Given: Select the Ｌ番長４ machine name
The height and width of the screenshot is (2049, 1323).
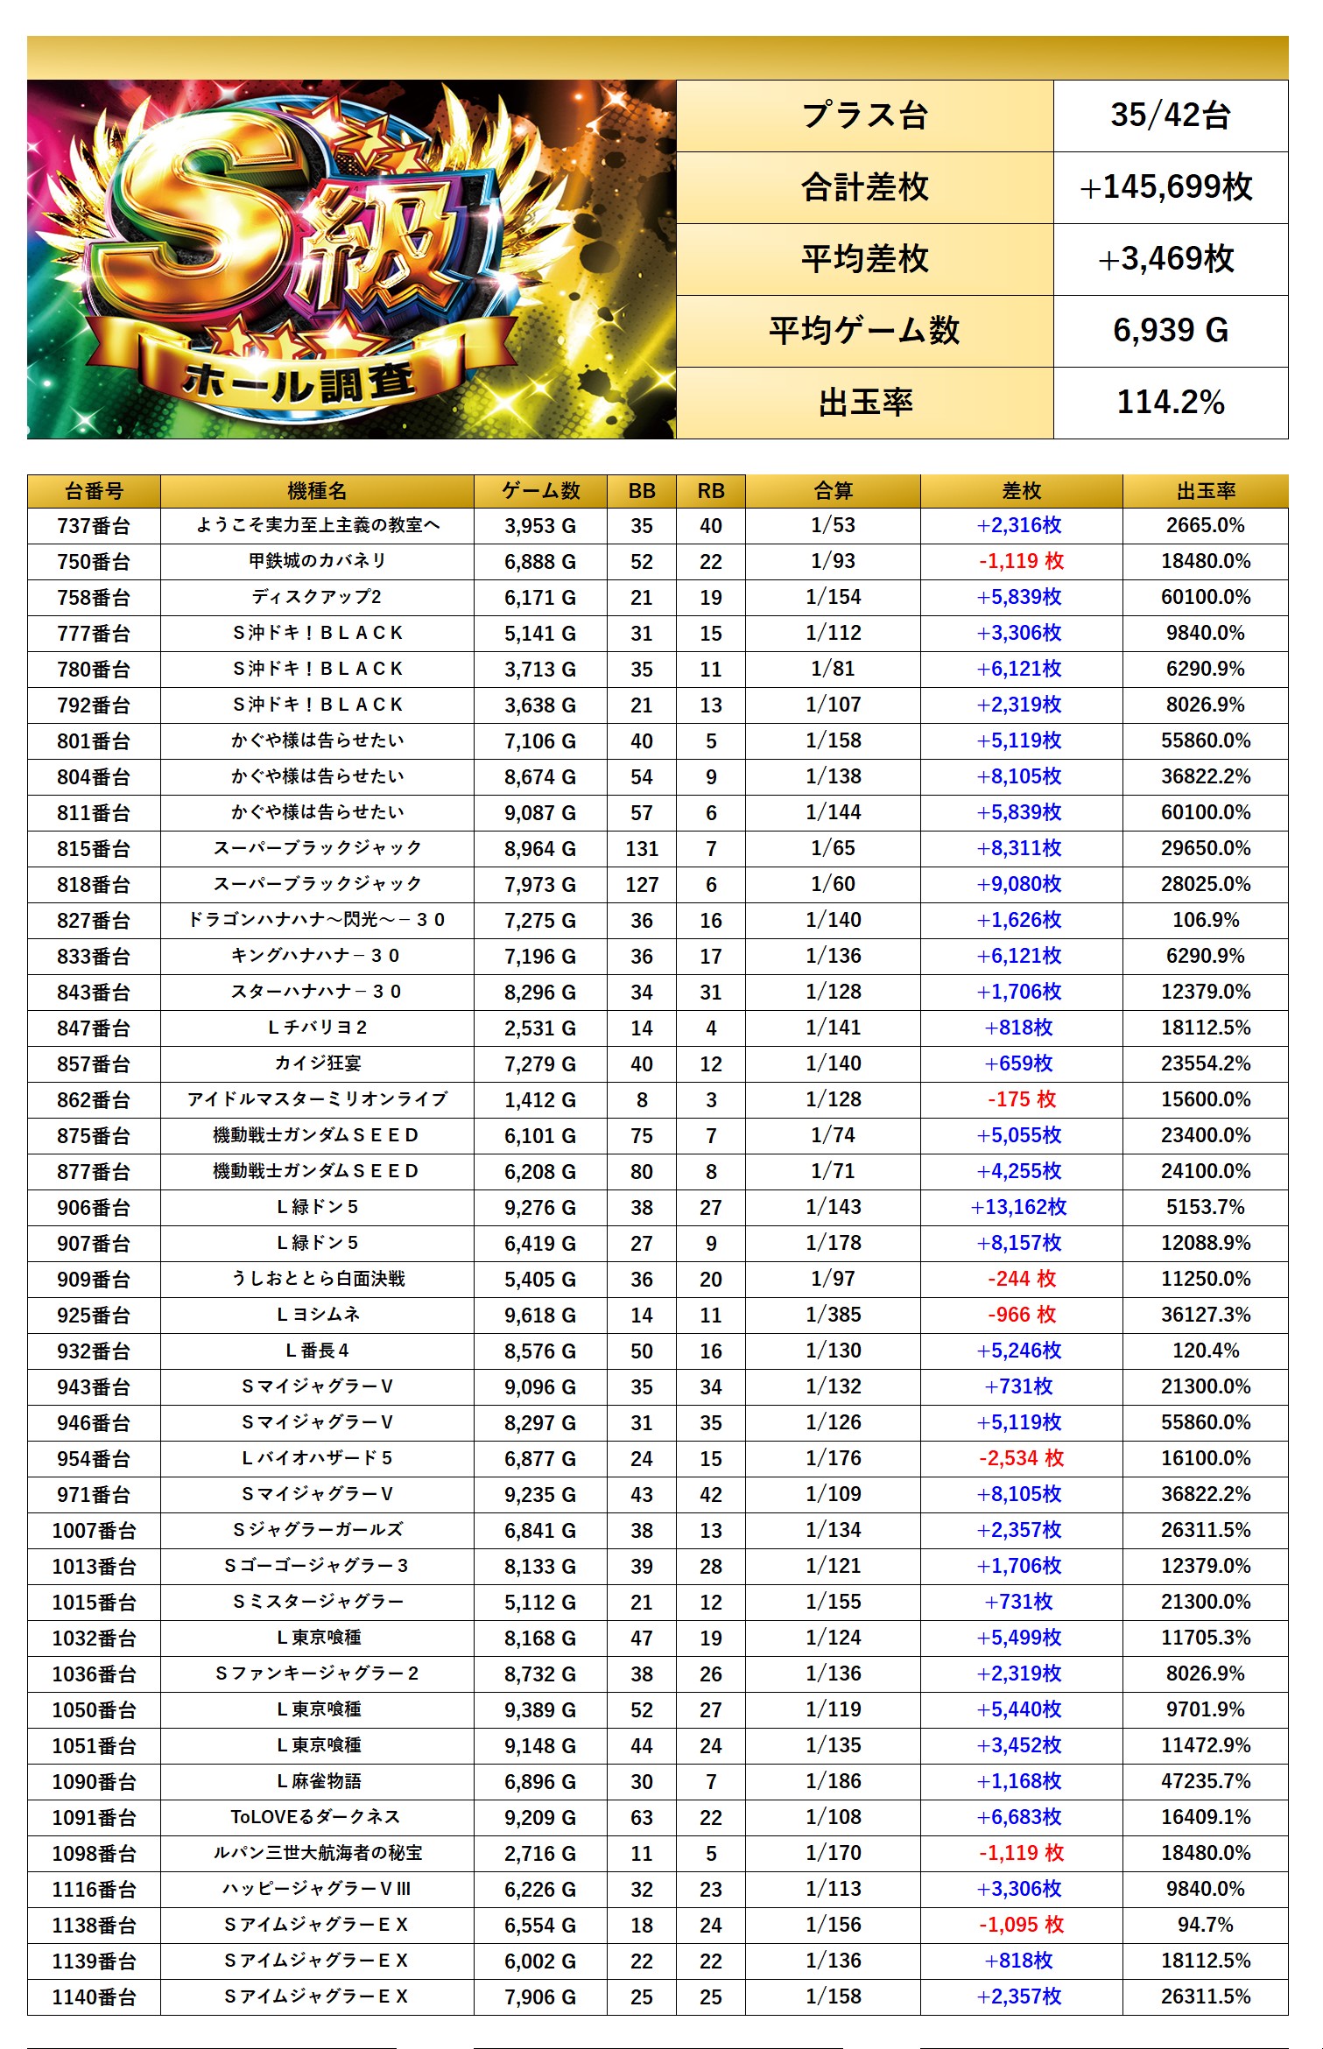Looking at the screenshot, I should [x=317, y=1351].
